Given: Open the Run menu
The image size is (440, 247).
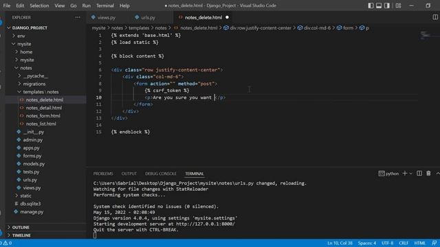Looking at the screenshot, I should pos(87,5).
